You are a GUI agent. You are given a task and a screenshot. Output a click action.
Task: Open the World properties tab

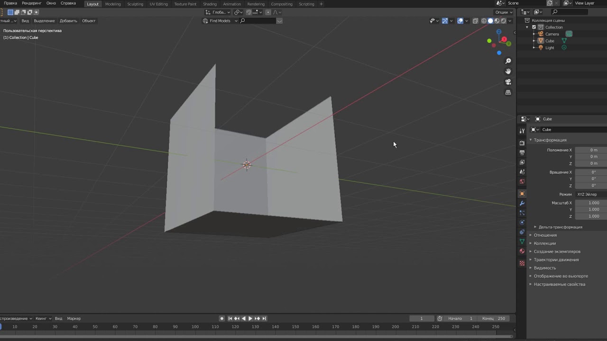pos(522,181)
